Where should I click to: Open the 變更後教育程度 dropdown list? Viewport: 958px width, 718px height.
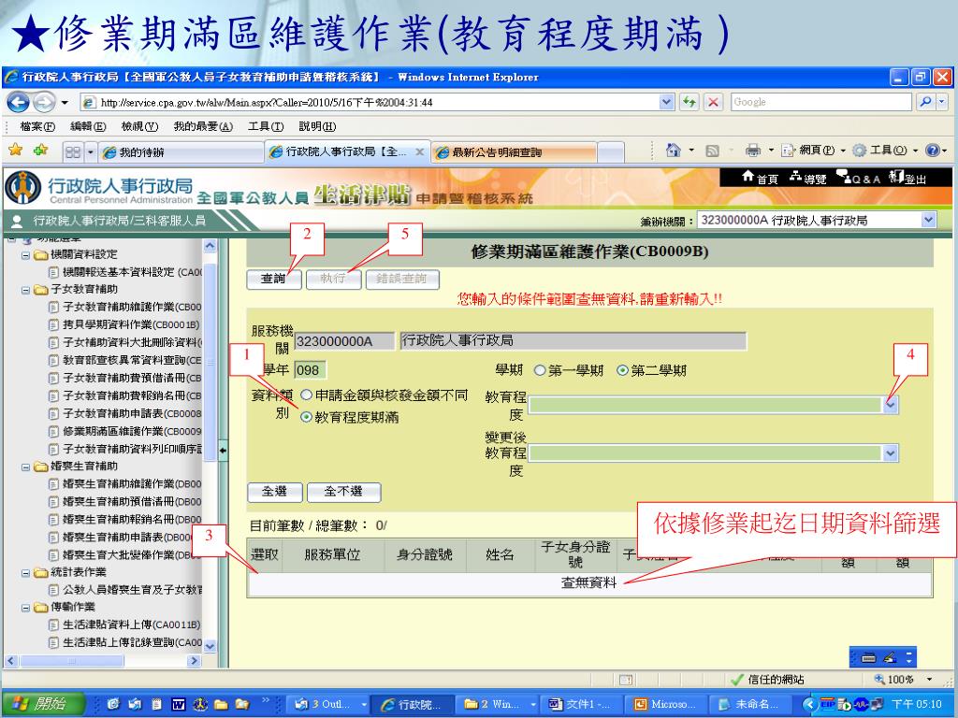pos(891,453)
